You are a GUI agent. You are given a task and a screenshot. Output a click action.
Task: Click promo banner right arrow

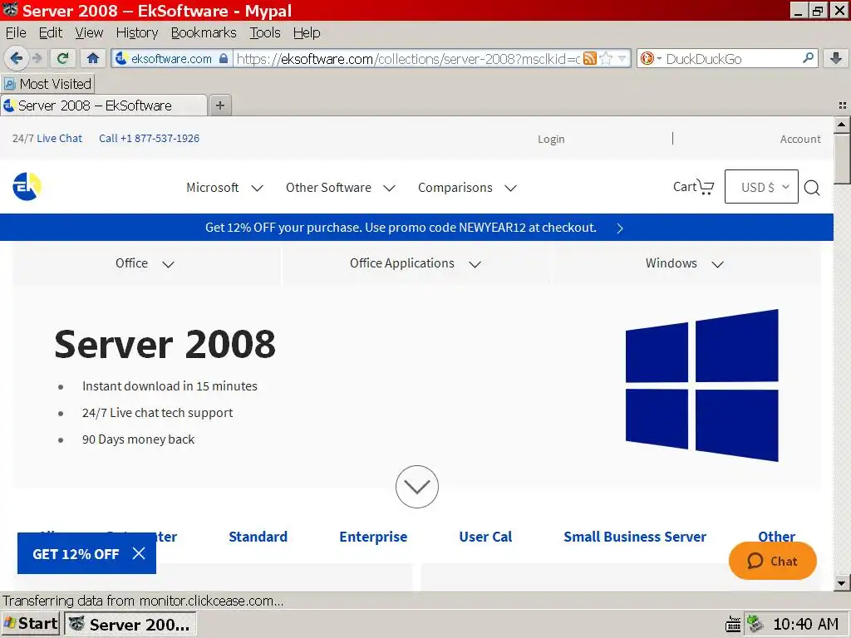click(620, 228)
